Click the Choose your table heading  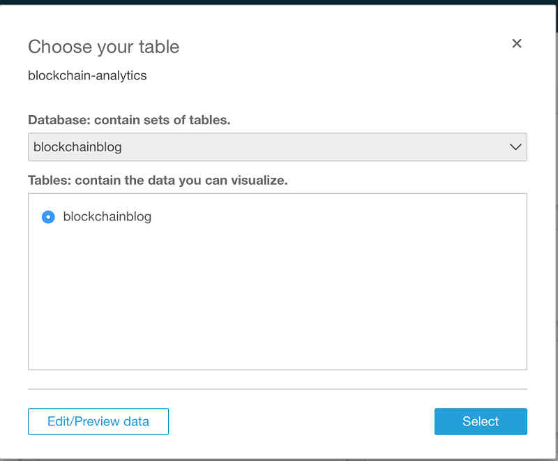click(103, 47)
